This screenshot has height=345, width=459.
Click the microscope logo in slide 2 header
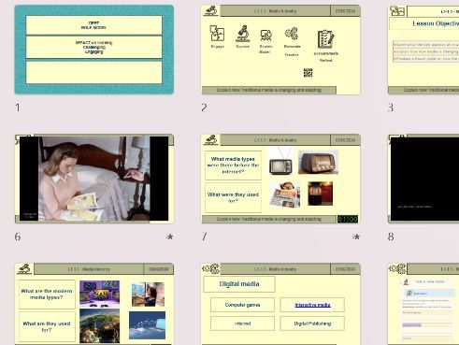pyautogui.click(x=210, y=11)
